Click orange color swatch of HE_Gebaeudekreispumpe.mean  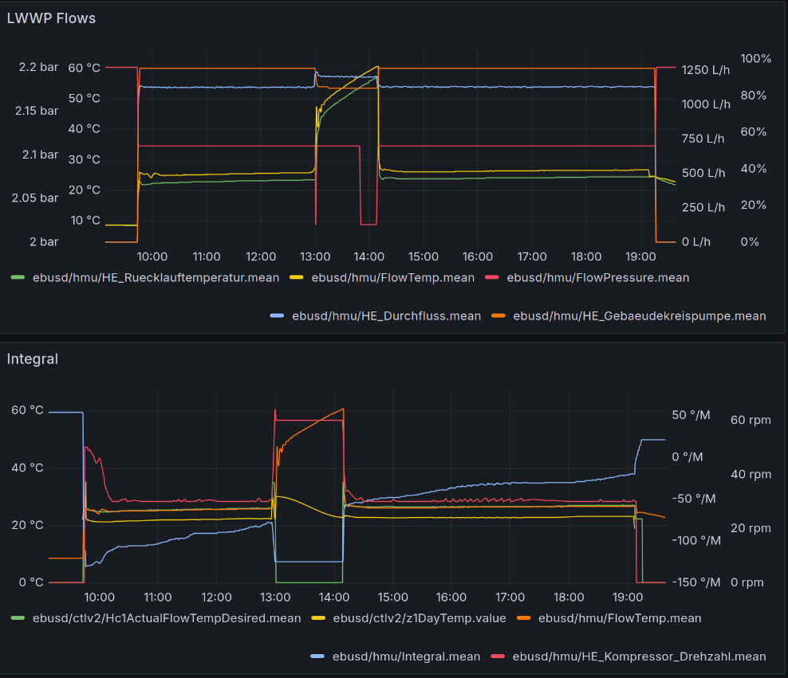tap(498, 316)
